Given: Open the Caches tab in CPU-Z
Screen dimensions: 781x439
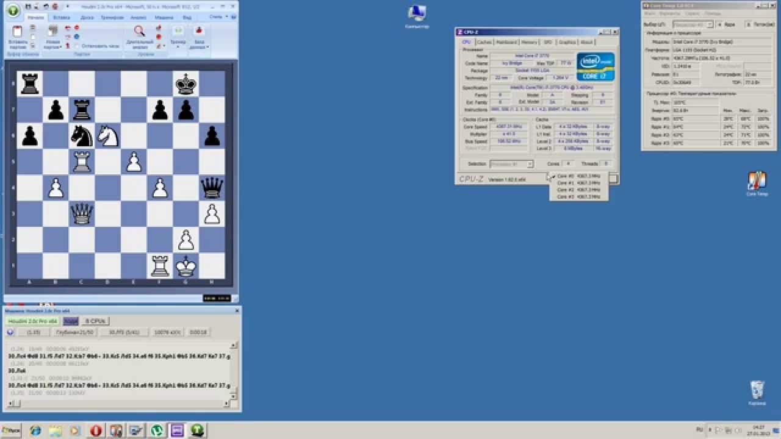Looking at the screenshot, I should [484, 42].
